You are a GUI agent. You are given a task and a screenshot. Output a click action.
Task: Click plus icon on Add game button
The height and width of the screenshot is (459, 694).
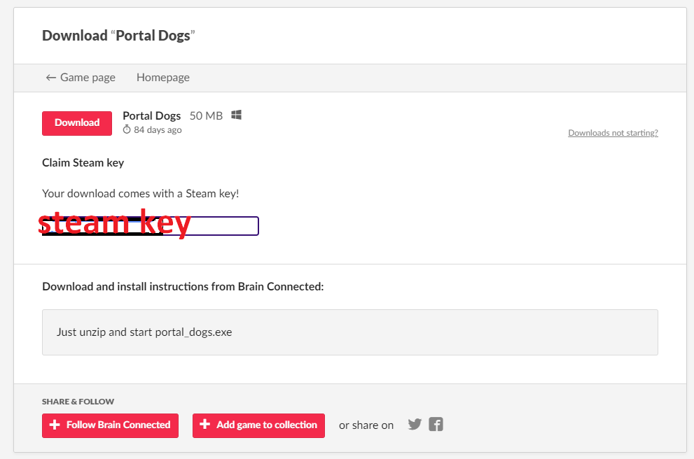[205, 425]
